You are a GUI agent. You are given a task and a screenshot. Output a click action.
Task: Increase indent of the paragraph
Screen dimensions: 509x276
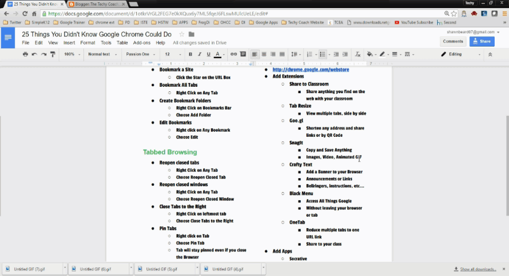[345, 54]
